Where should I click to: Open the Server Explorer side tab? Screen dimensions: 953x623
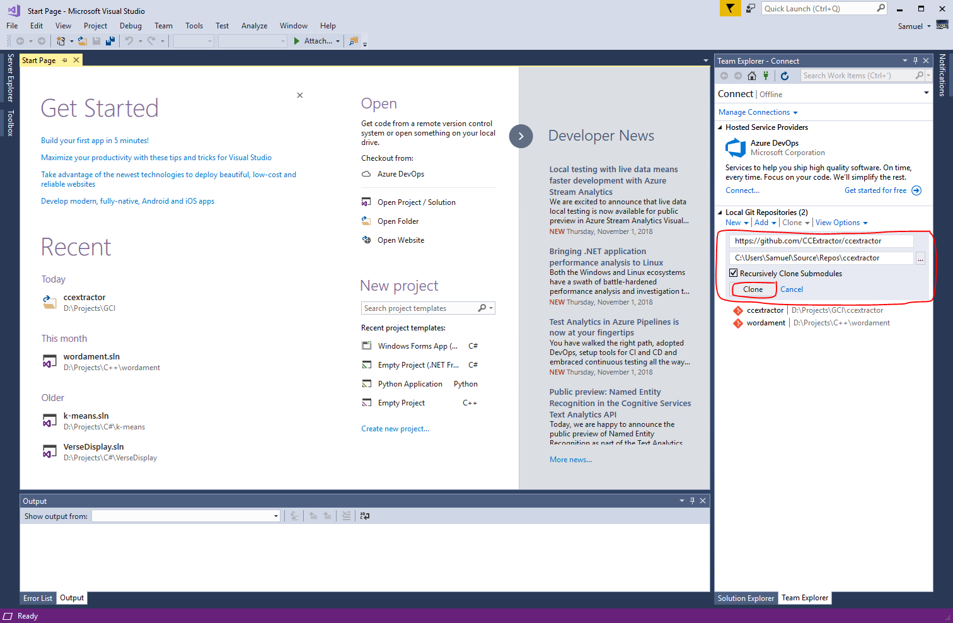click(x=10, y=78)
